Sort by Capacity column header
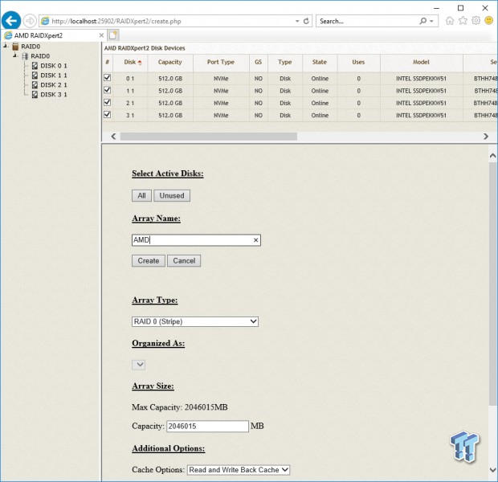 coord(170,63)
